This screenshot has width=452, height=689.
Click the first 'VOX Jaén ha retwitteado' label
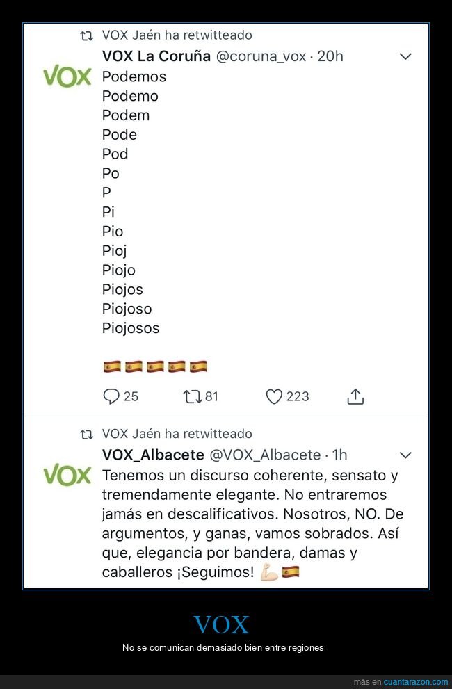click(x=177, y=35)
